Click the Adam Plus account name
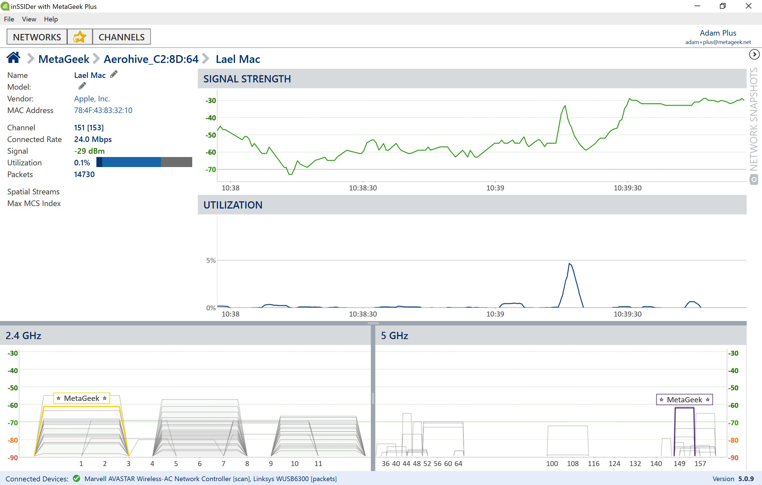This screenshot has width=762, height=485. (x=718, y=33)
